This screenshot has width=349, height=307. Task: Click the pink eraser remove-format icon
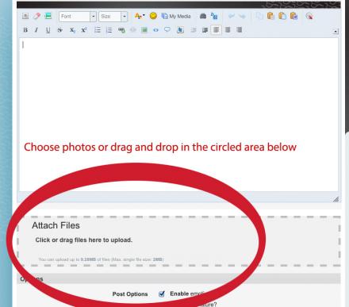click(x=36, y=17)
